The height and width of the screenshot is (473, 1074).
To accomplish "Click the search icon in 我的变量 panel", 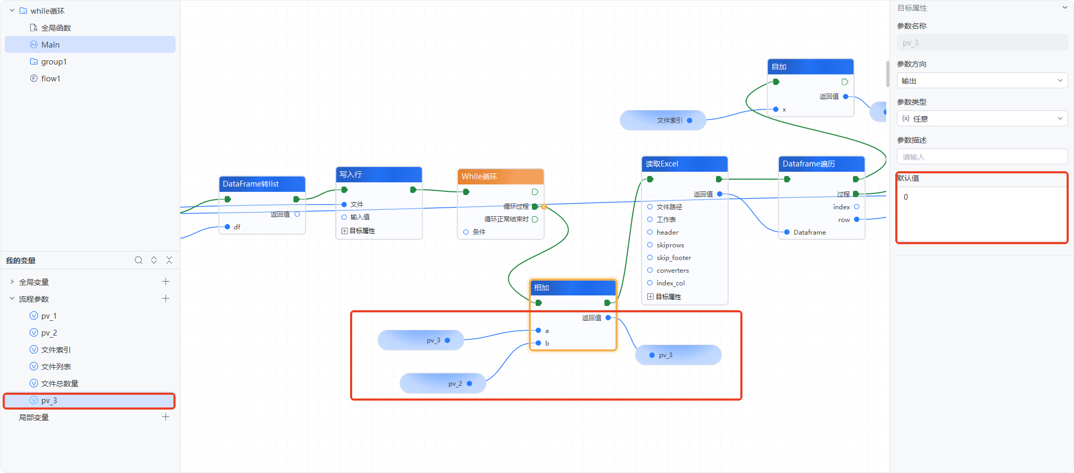I will click(x=139, y=260).
